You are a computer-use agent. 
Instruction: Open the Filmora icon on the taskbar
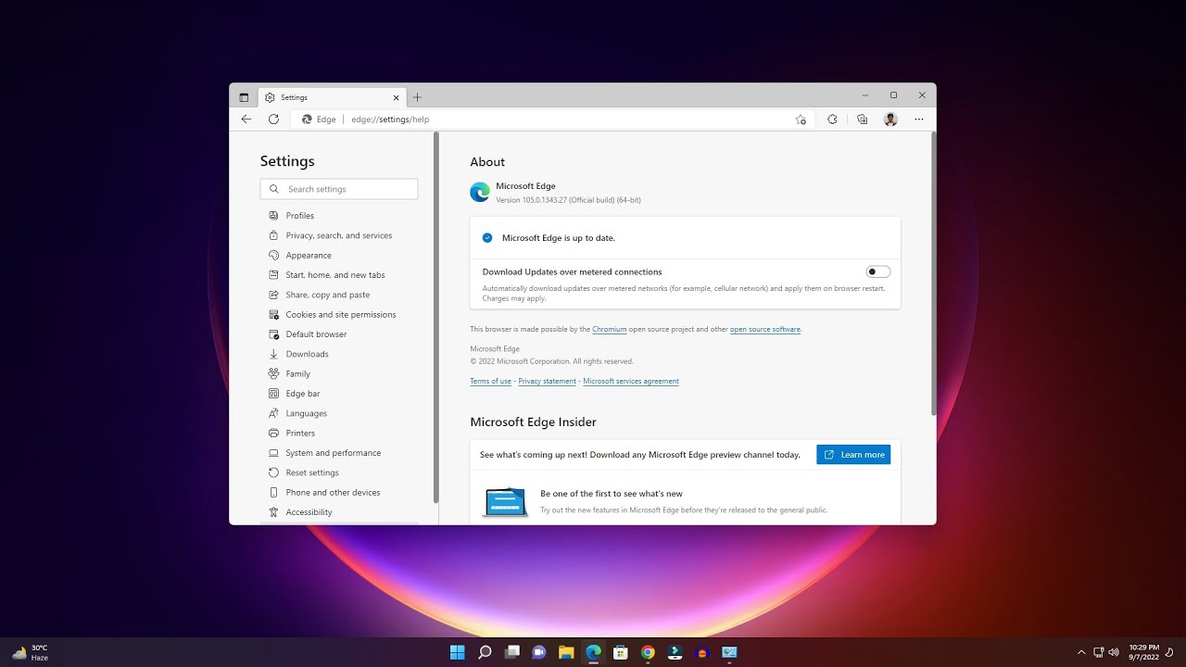pyautogui.click(x=675, y=652)
